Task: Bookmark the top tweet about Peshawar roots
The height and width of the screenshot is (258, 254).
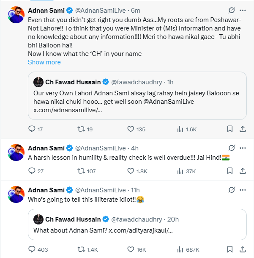Action: click(x=230, y=129)
